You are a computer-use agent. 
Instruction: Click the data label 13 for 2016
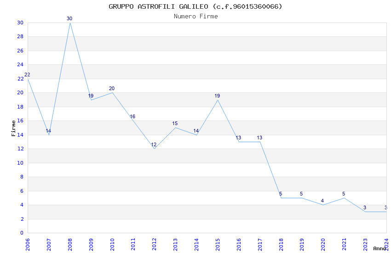pyautogui.click(x=238, y=138)
